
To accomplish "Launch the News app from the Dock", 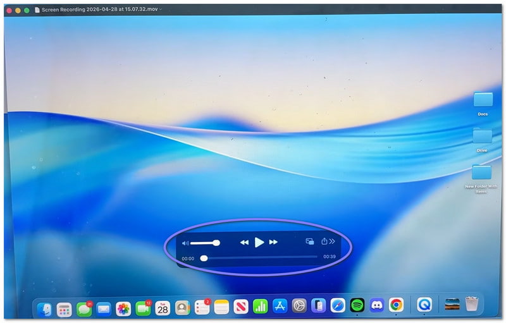I will point(241,307).
